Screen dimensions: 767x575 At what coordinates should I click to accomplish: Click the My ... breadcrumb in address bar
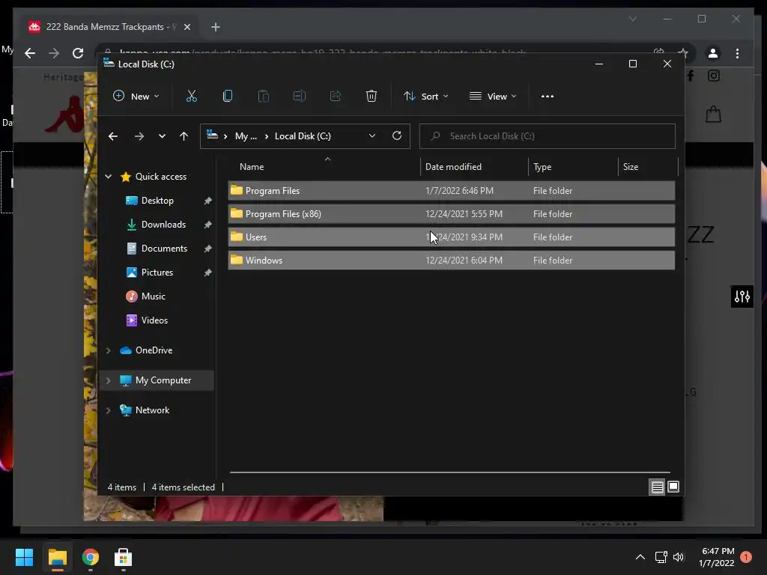click(246, 136)
